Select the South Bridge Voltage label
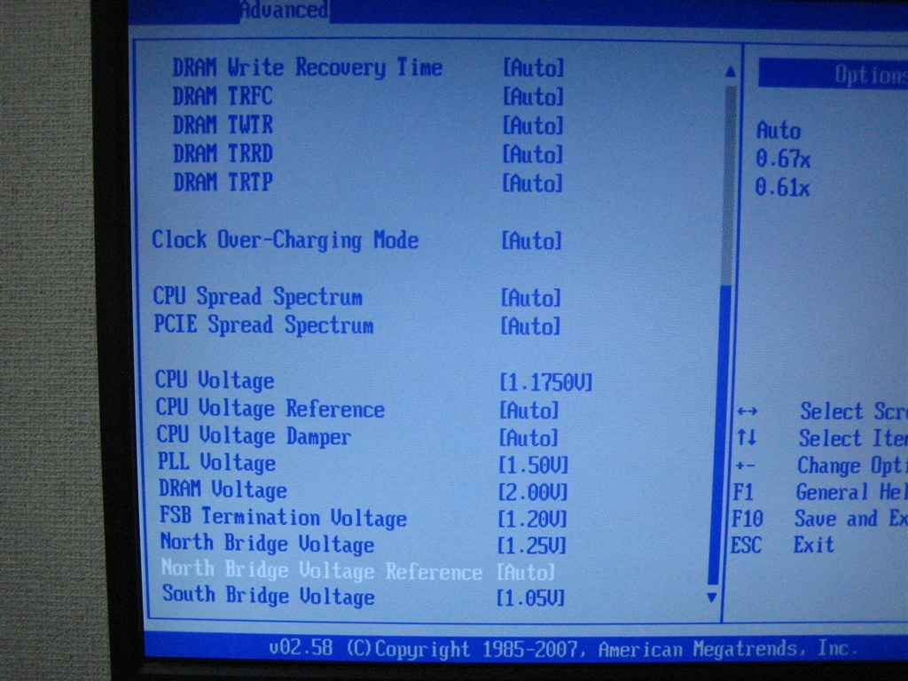The height and width of the screenshot is (681, 908). point(269,595)
